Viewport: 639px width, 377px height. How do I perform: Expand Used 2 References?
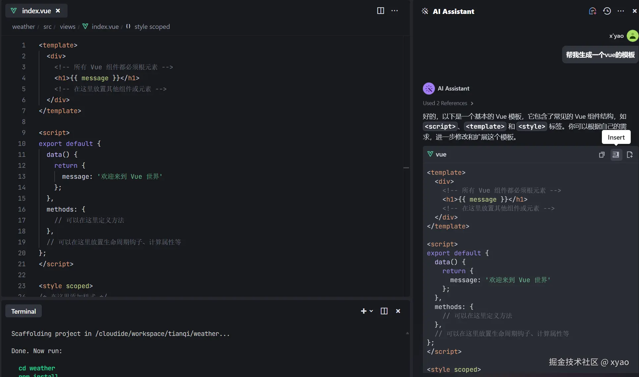pyautogui.click(x=448, y=103)
